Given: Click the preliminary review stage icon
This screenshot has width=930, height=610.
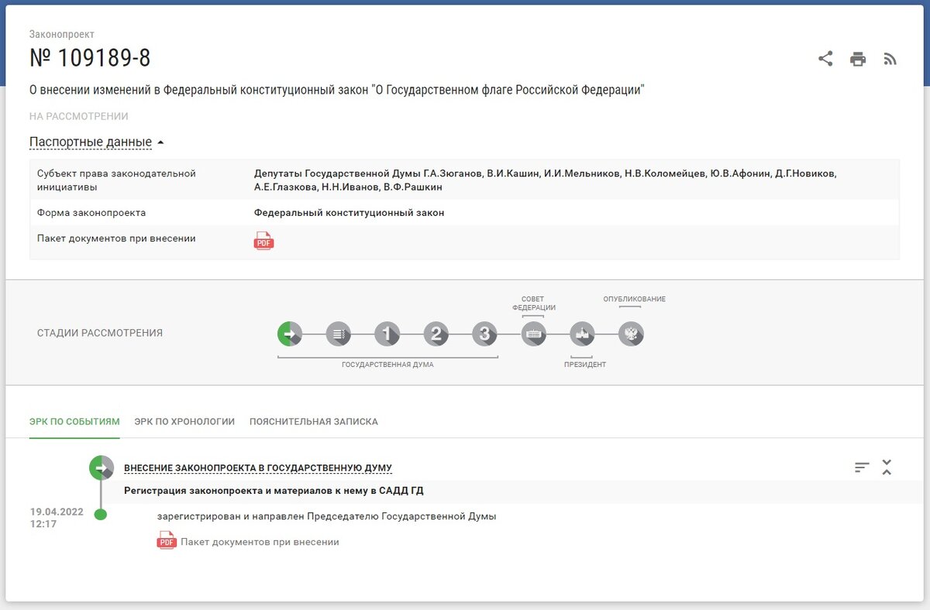Looking at the screenshot, I should click(339, 334).
